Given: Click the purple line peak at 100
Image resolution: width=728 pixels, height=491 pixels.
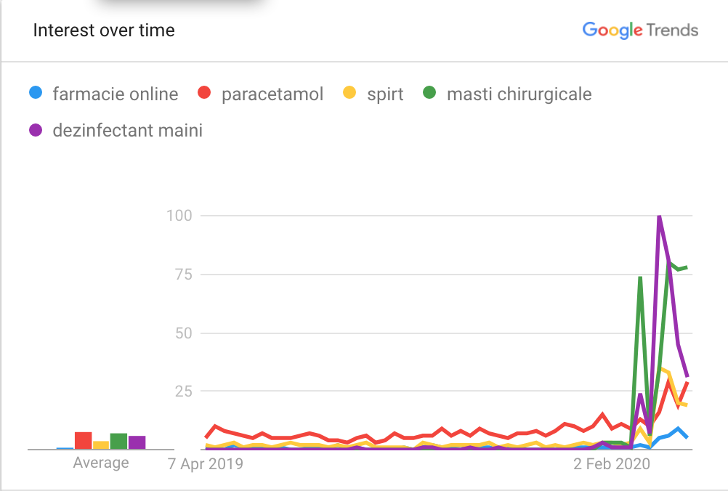Looking at the screenshot, I should click(659, 216).
